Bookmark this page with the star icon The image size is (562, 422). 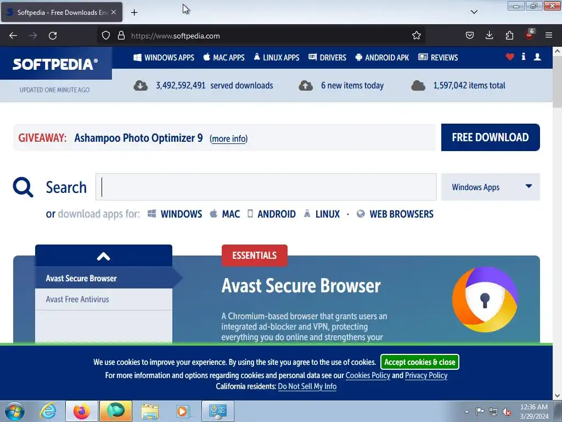pyautogui.click(x=416, y=36)
